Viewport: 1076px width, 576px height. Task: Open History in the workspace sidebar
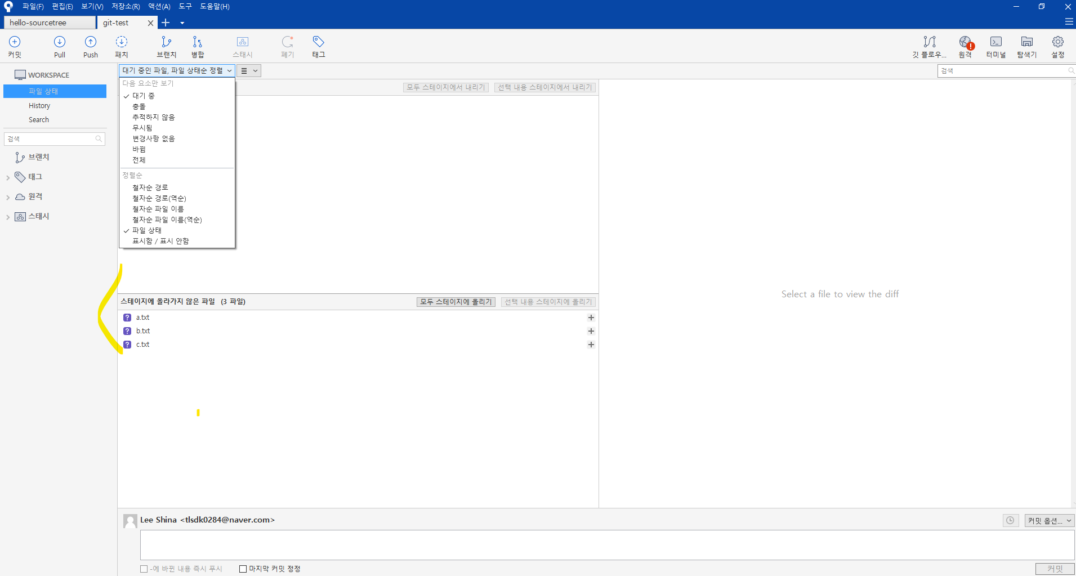coord(39,106)
